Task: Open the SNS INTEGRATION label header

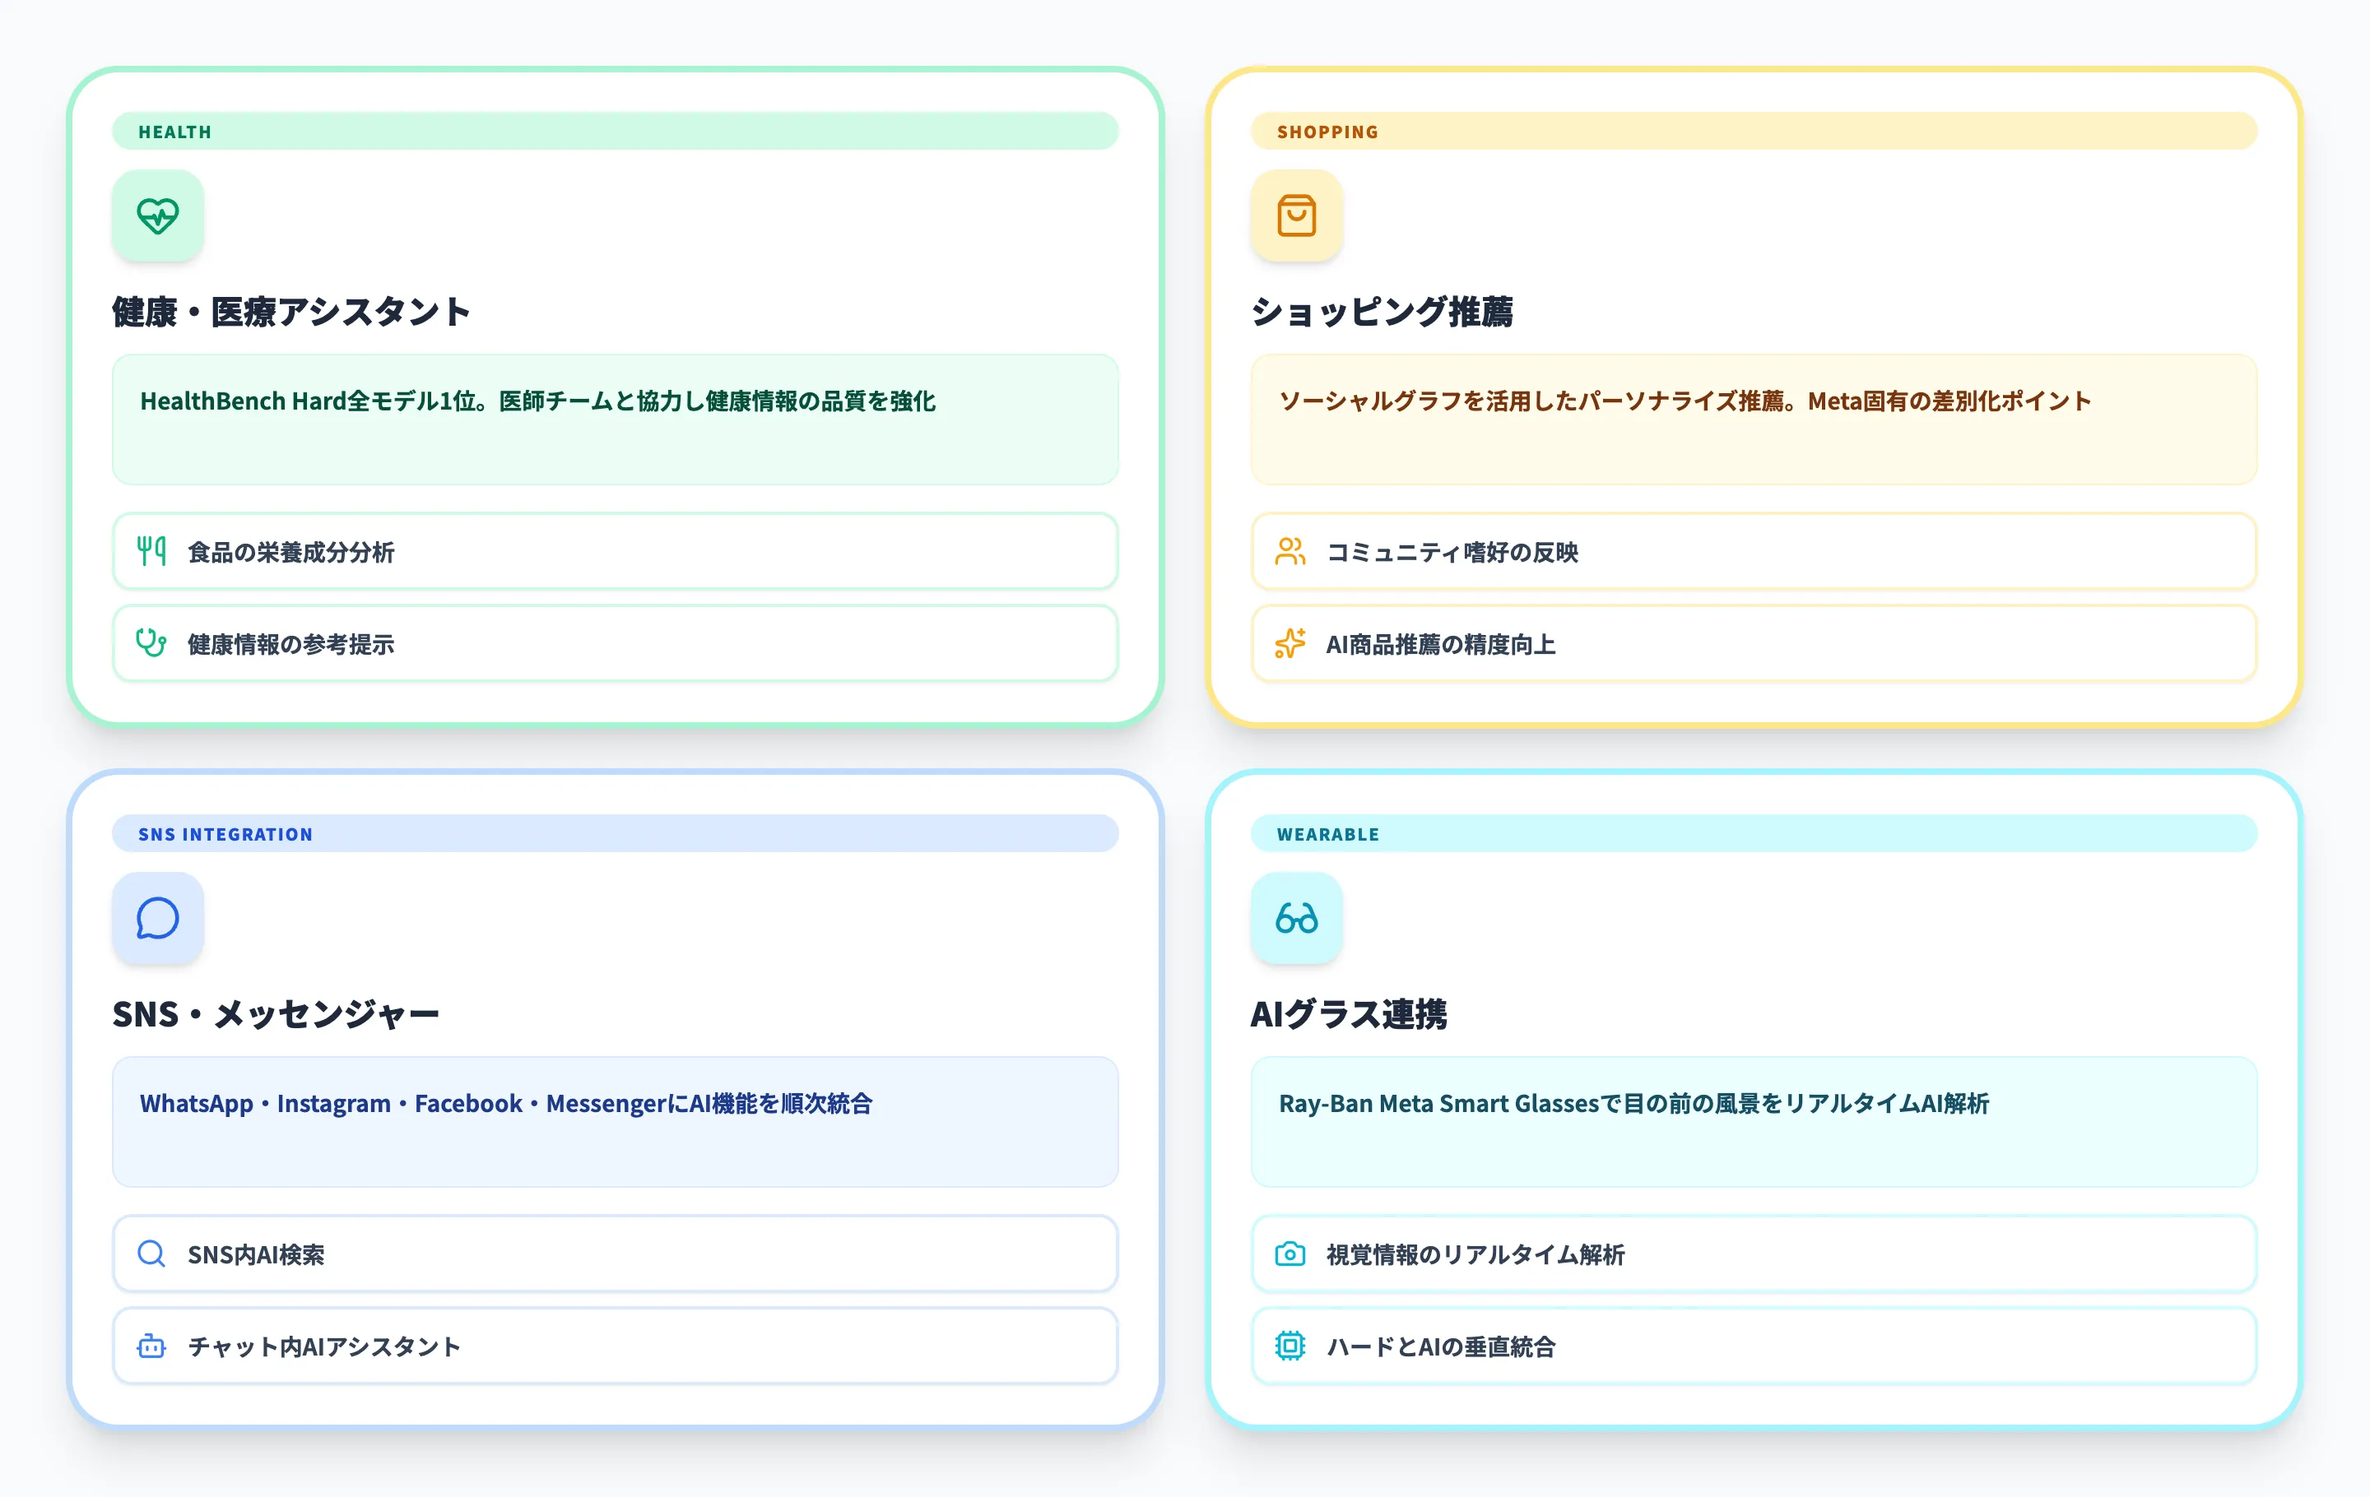Action: [x=225, y=833]
